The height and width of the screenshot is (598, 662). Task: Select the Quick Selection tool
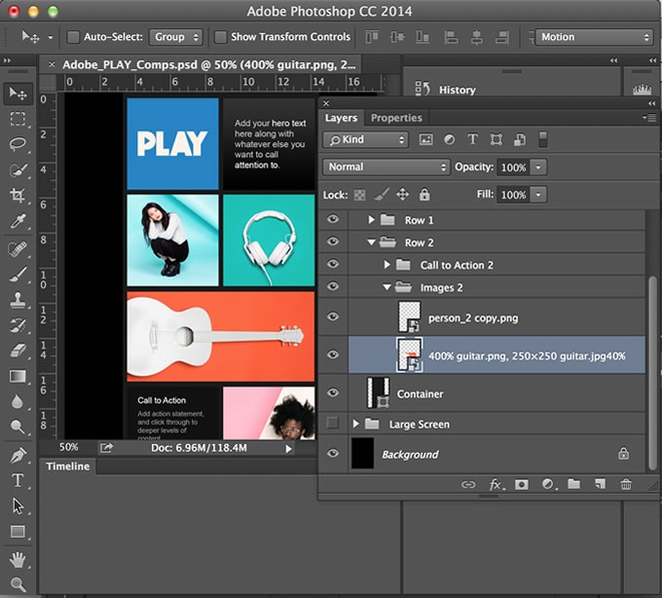[x=18, y=169]
